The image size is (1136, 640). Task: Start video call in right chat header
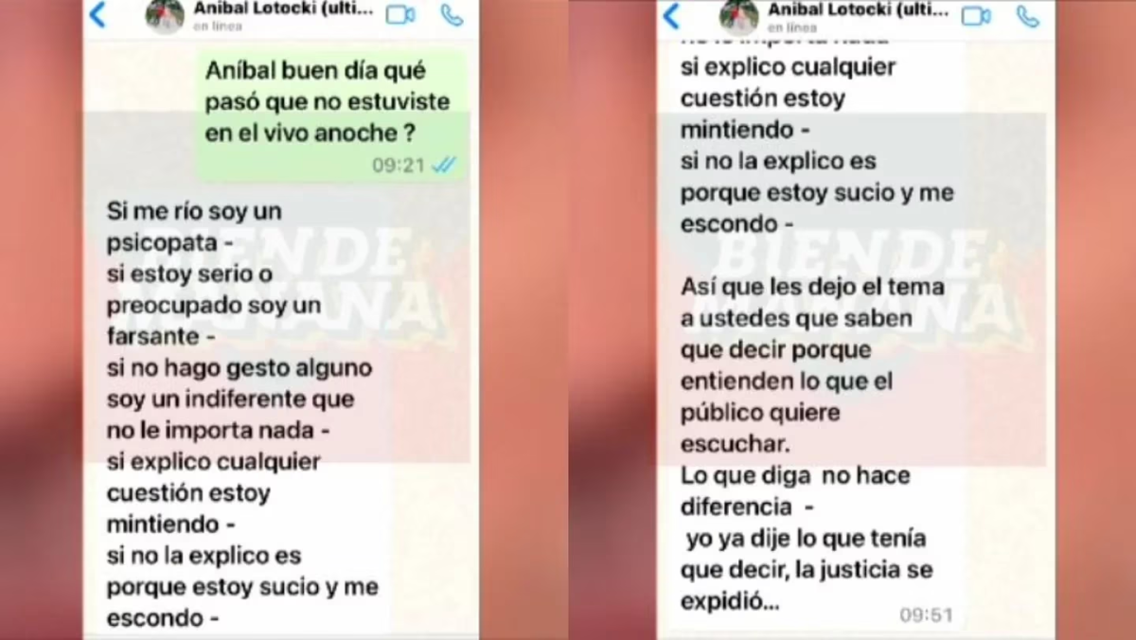976,15
